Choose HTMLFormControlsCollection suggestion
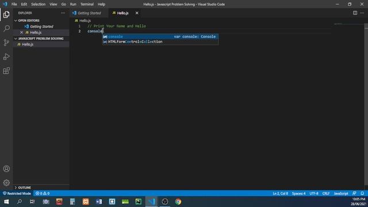Viewport: 368px width, 207px height. 160,42
